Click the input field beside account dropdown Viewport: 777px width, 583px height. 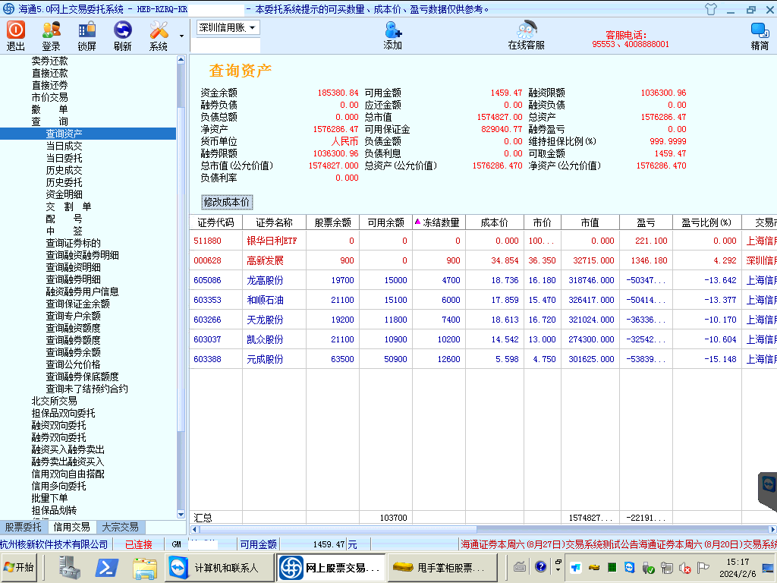[x=225, y=45]
